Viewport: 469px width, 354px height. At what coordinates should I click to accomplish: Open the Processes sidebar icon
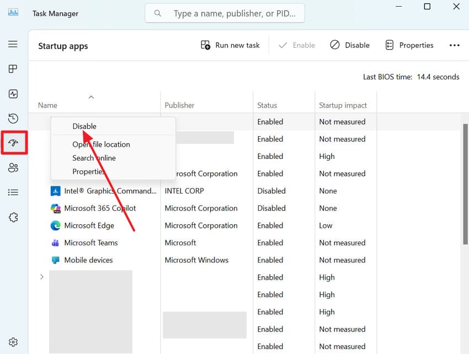click(13, 68)
